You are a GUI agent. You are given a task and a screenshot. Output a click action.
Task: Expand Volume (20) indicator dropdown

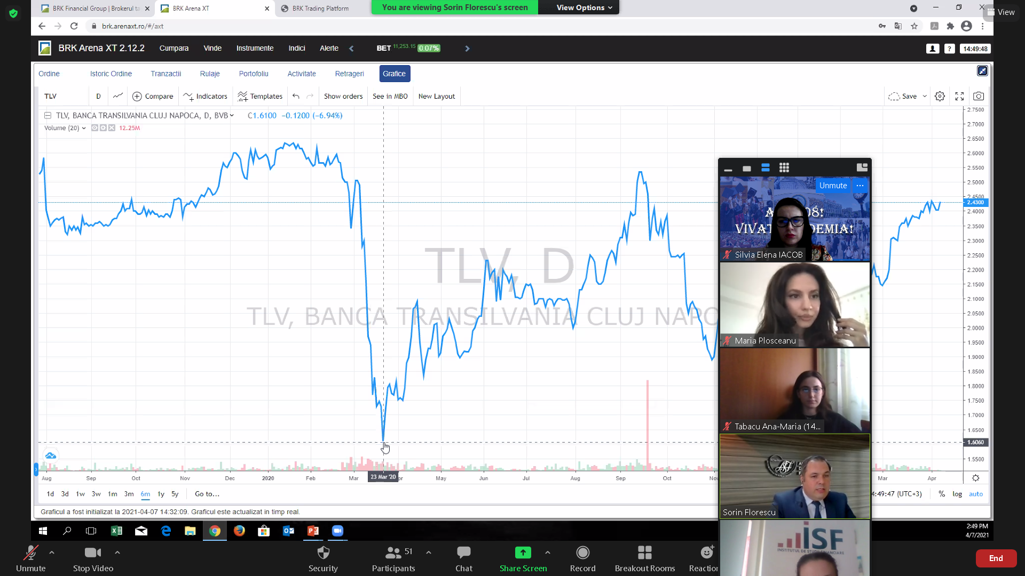[84, 128]
